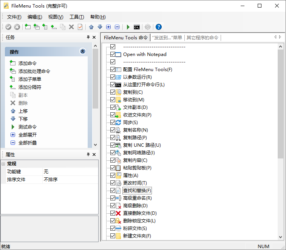This screenshot has height=250, width=286.
Task: Collapse the 操作 panel with chevron button
Action: point(83,52)
